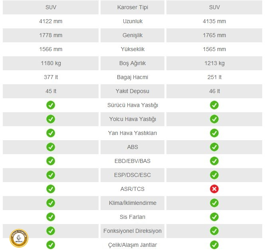Select the Yan Hava Yastıkları label
Image resolution: width=265 pixels, height=252 pixels.
[132, 133]
